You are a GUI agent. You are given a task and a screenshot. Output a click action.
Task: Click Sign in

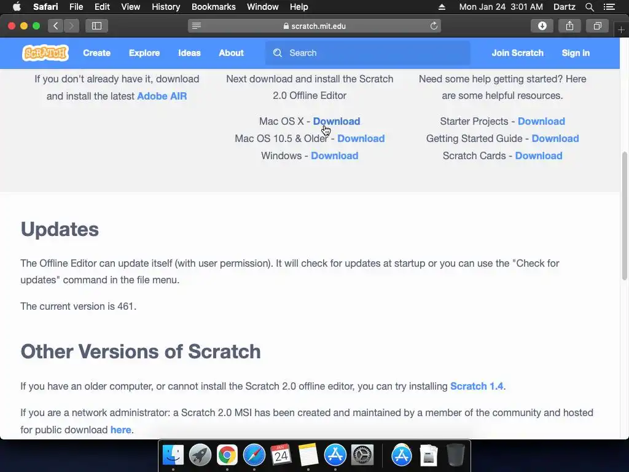click(576, 53)
